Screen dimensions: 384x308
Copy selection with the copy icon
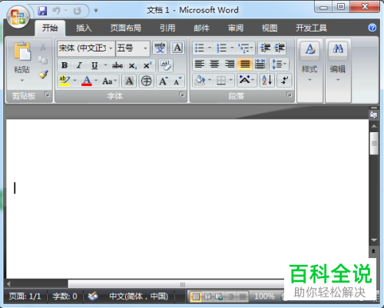(x=43, y=60)
